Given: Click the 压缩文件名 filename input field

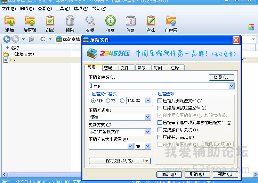Looking at the screenshot, I should click(159, 86).
